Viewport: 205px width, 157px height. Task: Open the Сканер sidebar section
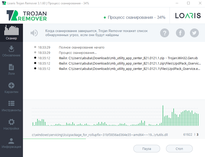(11, 33)
